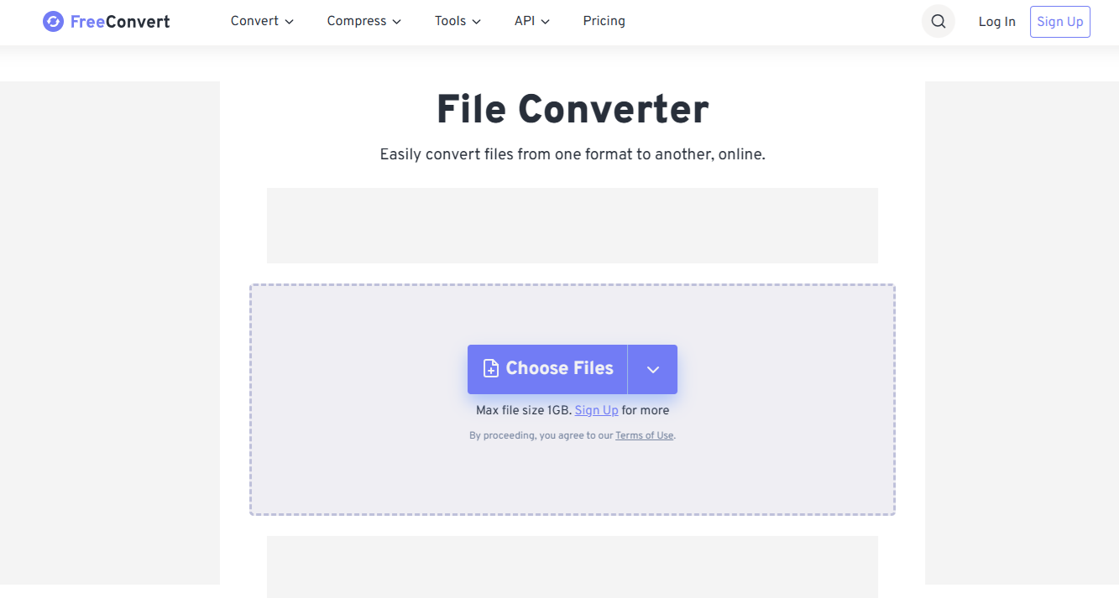The height and width of the screenshot is (598, 1119).
Task: Click the magnifying glass search icon
Action: (x=938, y=22)
